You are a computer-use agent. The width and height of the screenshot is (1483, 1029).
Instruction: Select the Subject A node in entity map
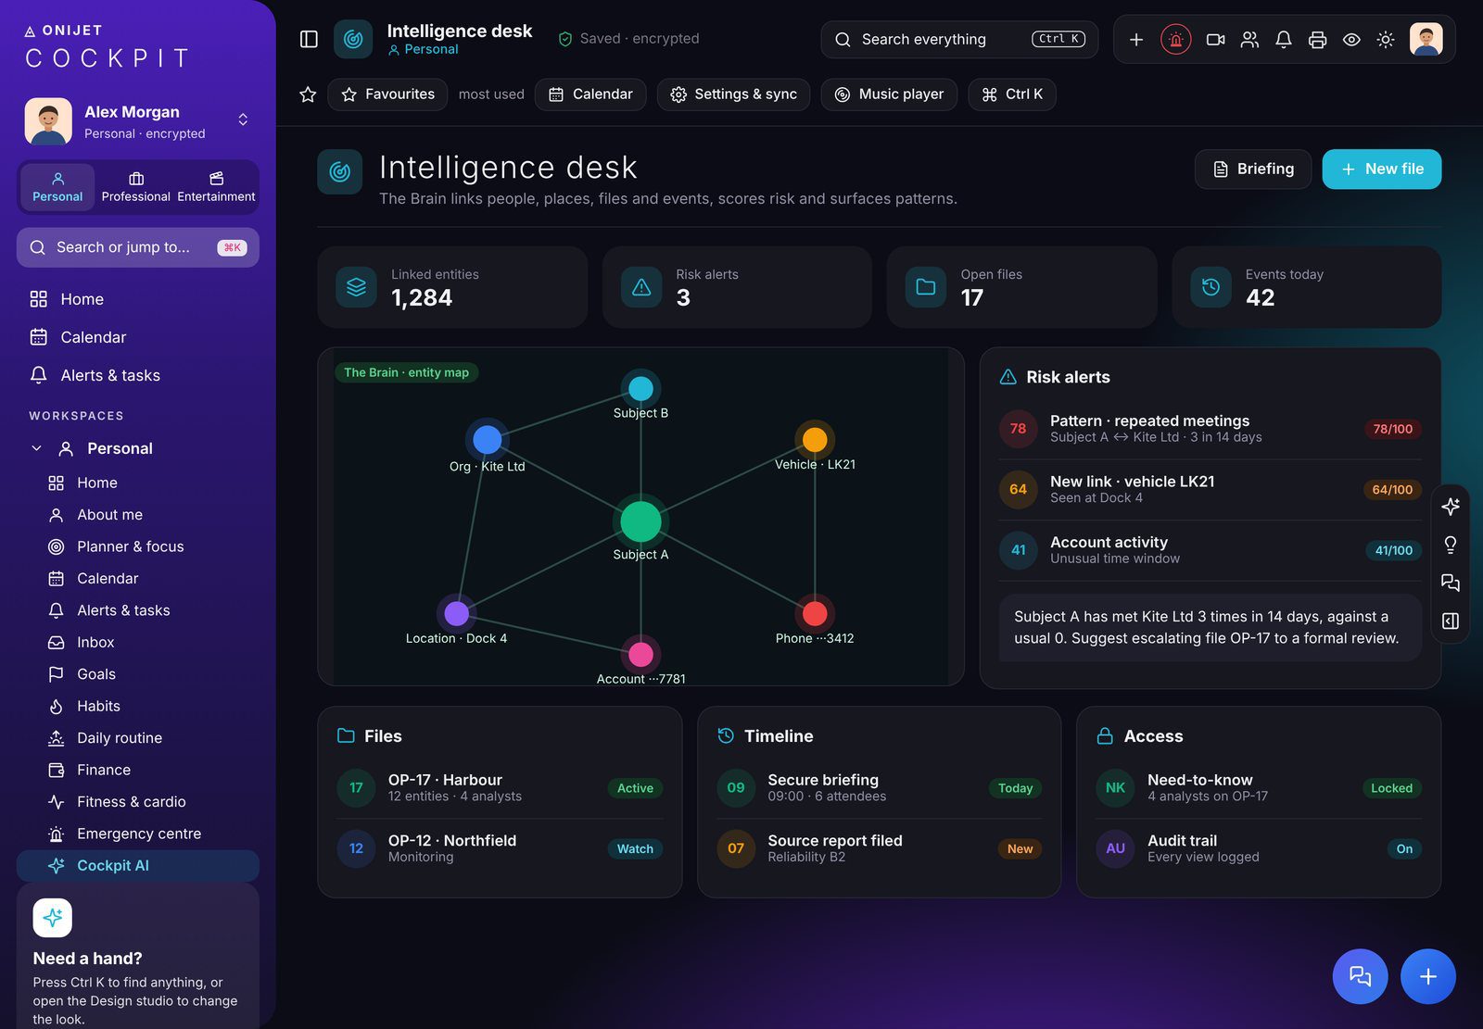[x=640, y=521]
